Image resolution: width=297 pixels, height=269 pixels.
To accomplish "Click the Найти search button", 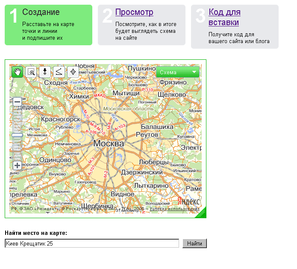I will coord(194,243).
